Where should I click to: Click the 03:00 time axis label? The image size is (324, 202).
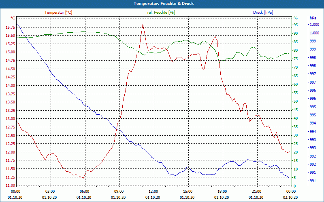[x=49, y=191]
